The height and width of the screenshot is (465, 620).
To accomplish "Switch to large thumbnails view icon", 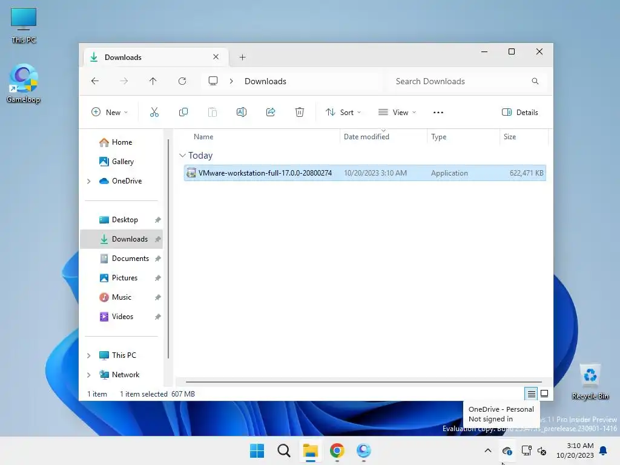I will (x=544, y=394).
